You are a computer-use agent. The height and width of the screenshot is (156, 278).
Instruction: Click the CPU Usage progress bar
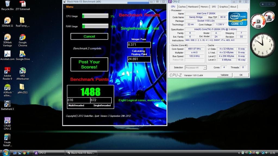tap(95, 16)
